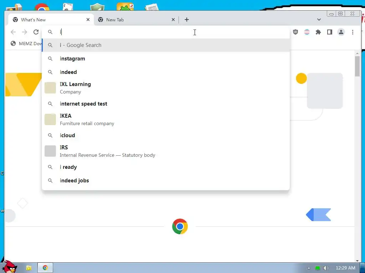Open the Chrome desktop shortcut icon
Screen dimensions: 365x273
(x=42, y=7)
